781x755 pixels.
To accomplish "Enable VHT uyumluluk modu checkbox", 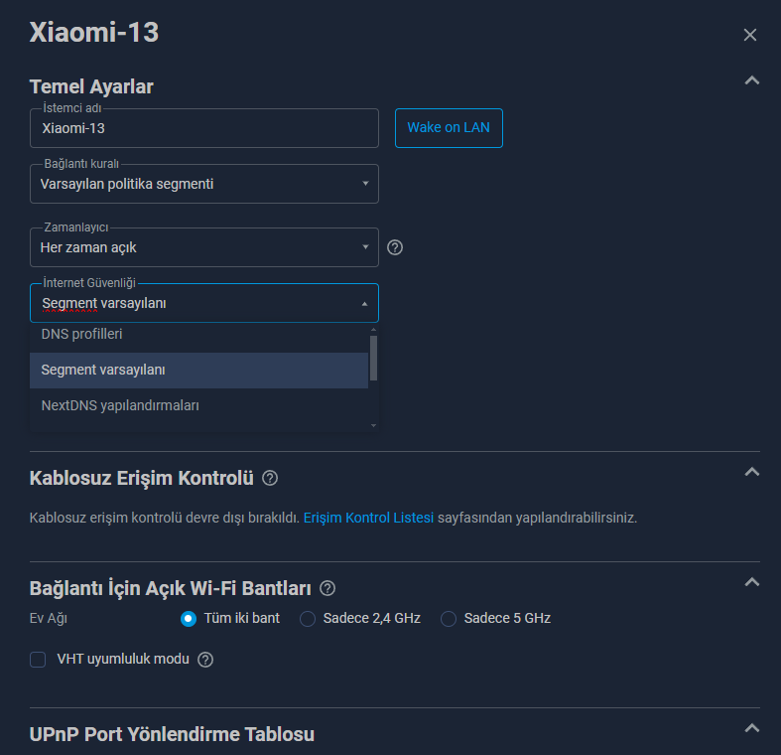I will pos(38,660).
